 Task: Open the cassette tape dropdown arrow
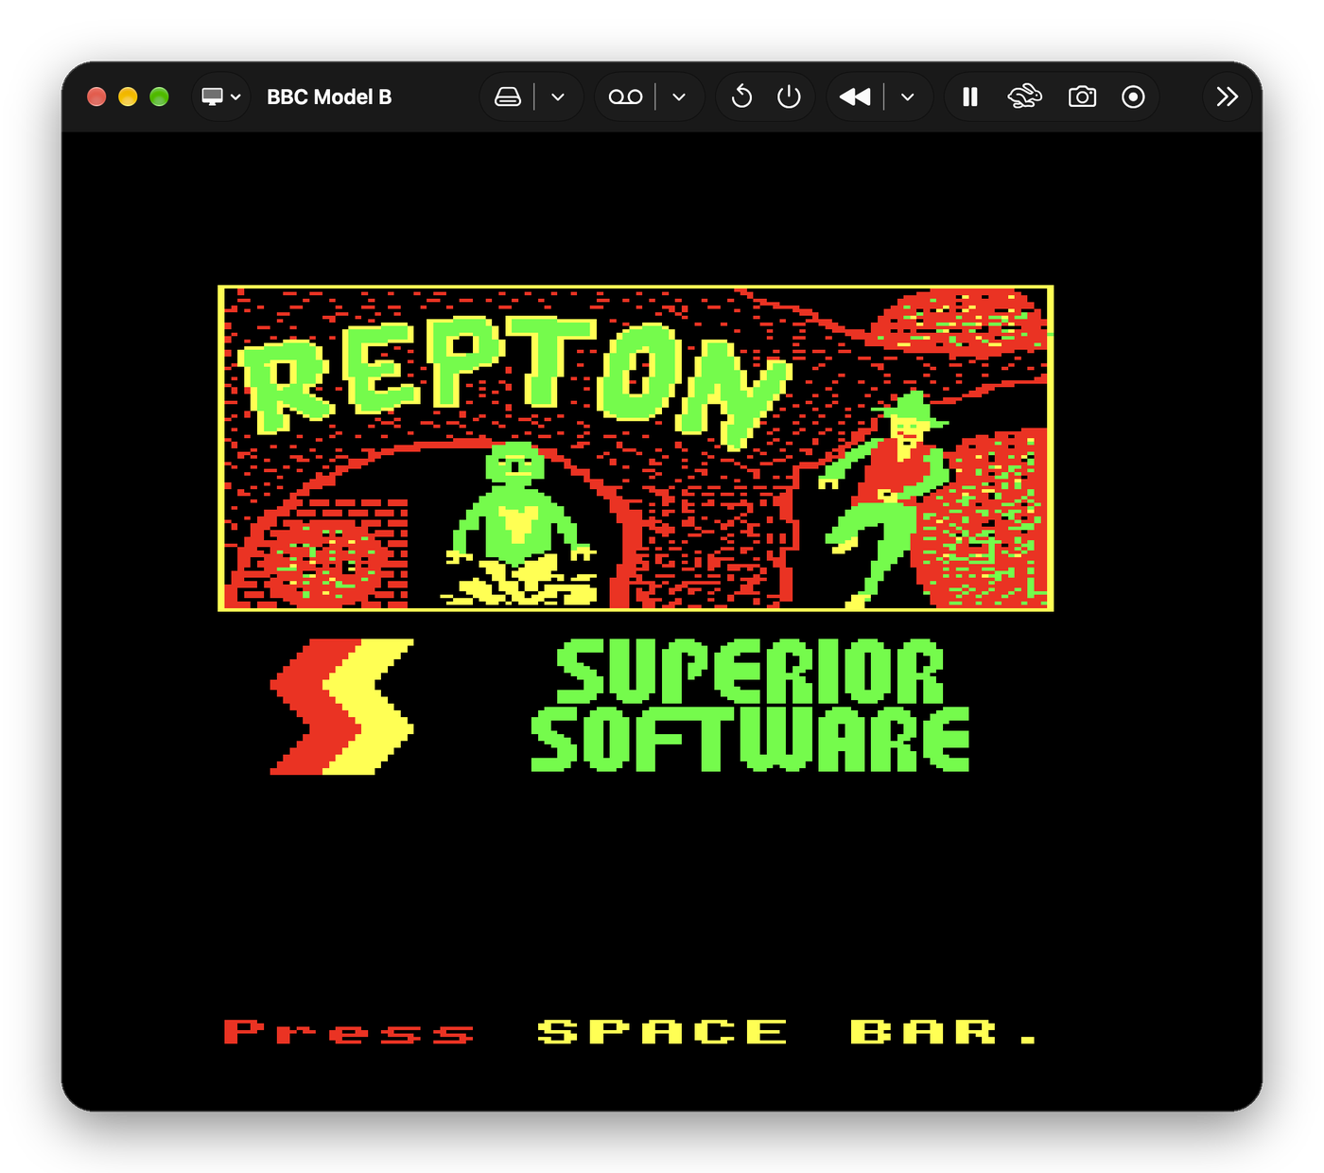click(x=679, y=96)
